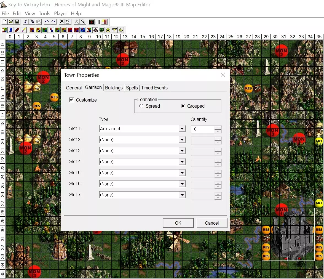Open the Slot 4 type dropdown

point(182,162)
